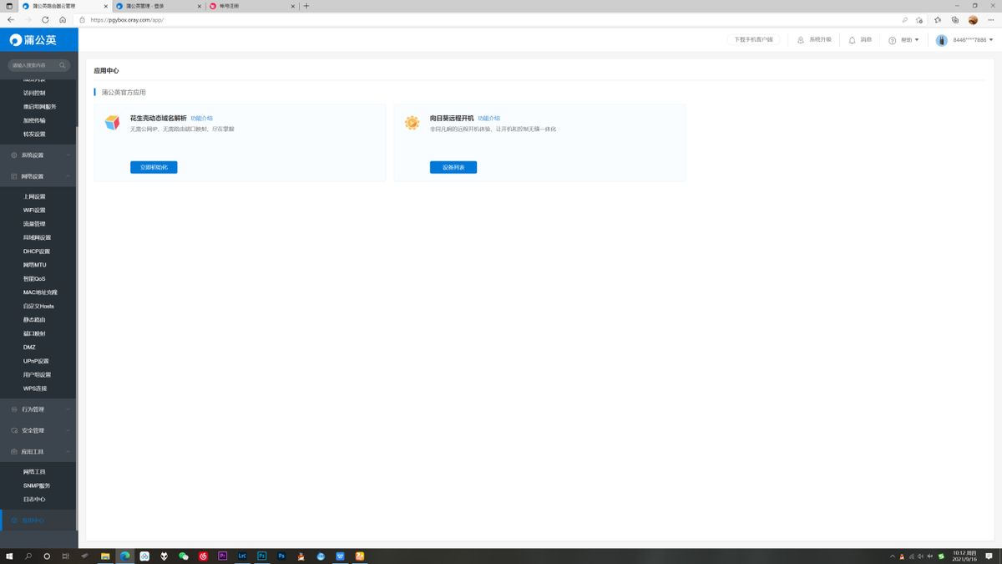Open the Windows Start menu
Screen dimensions: 1002x564
(10, 556)
